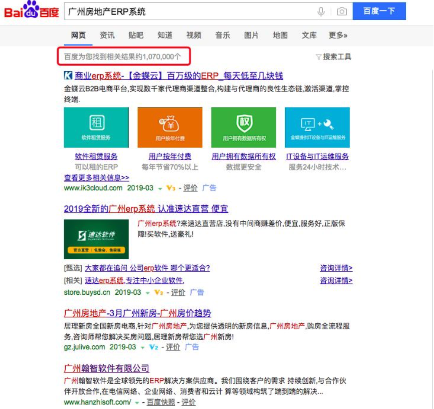Open the 用户拥有数据所有权 link
The width and height of the screenshot is (434, 409).
click(244, 156)
